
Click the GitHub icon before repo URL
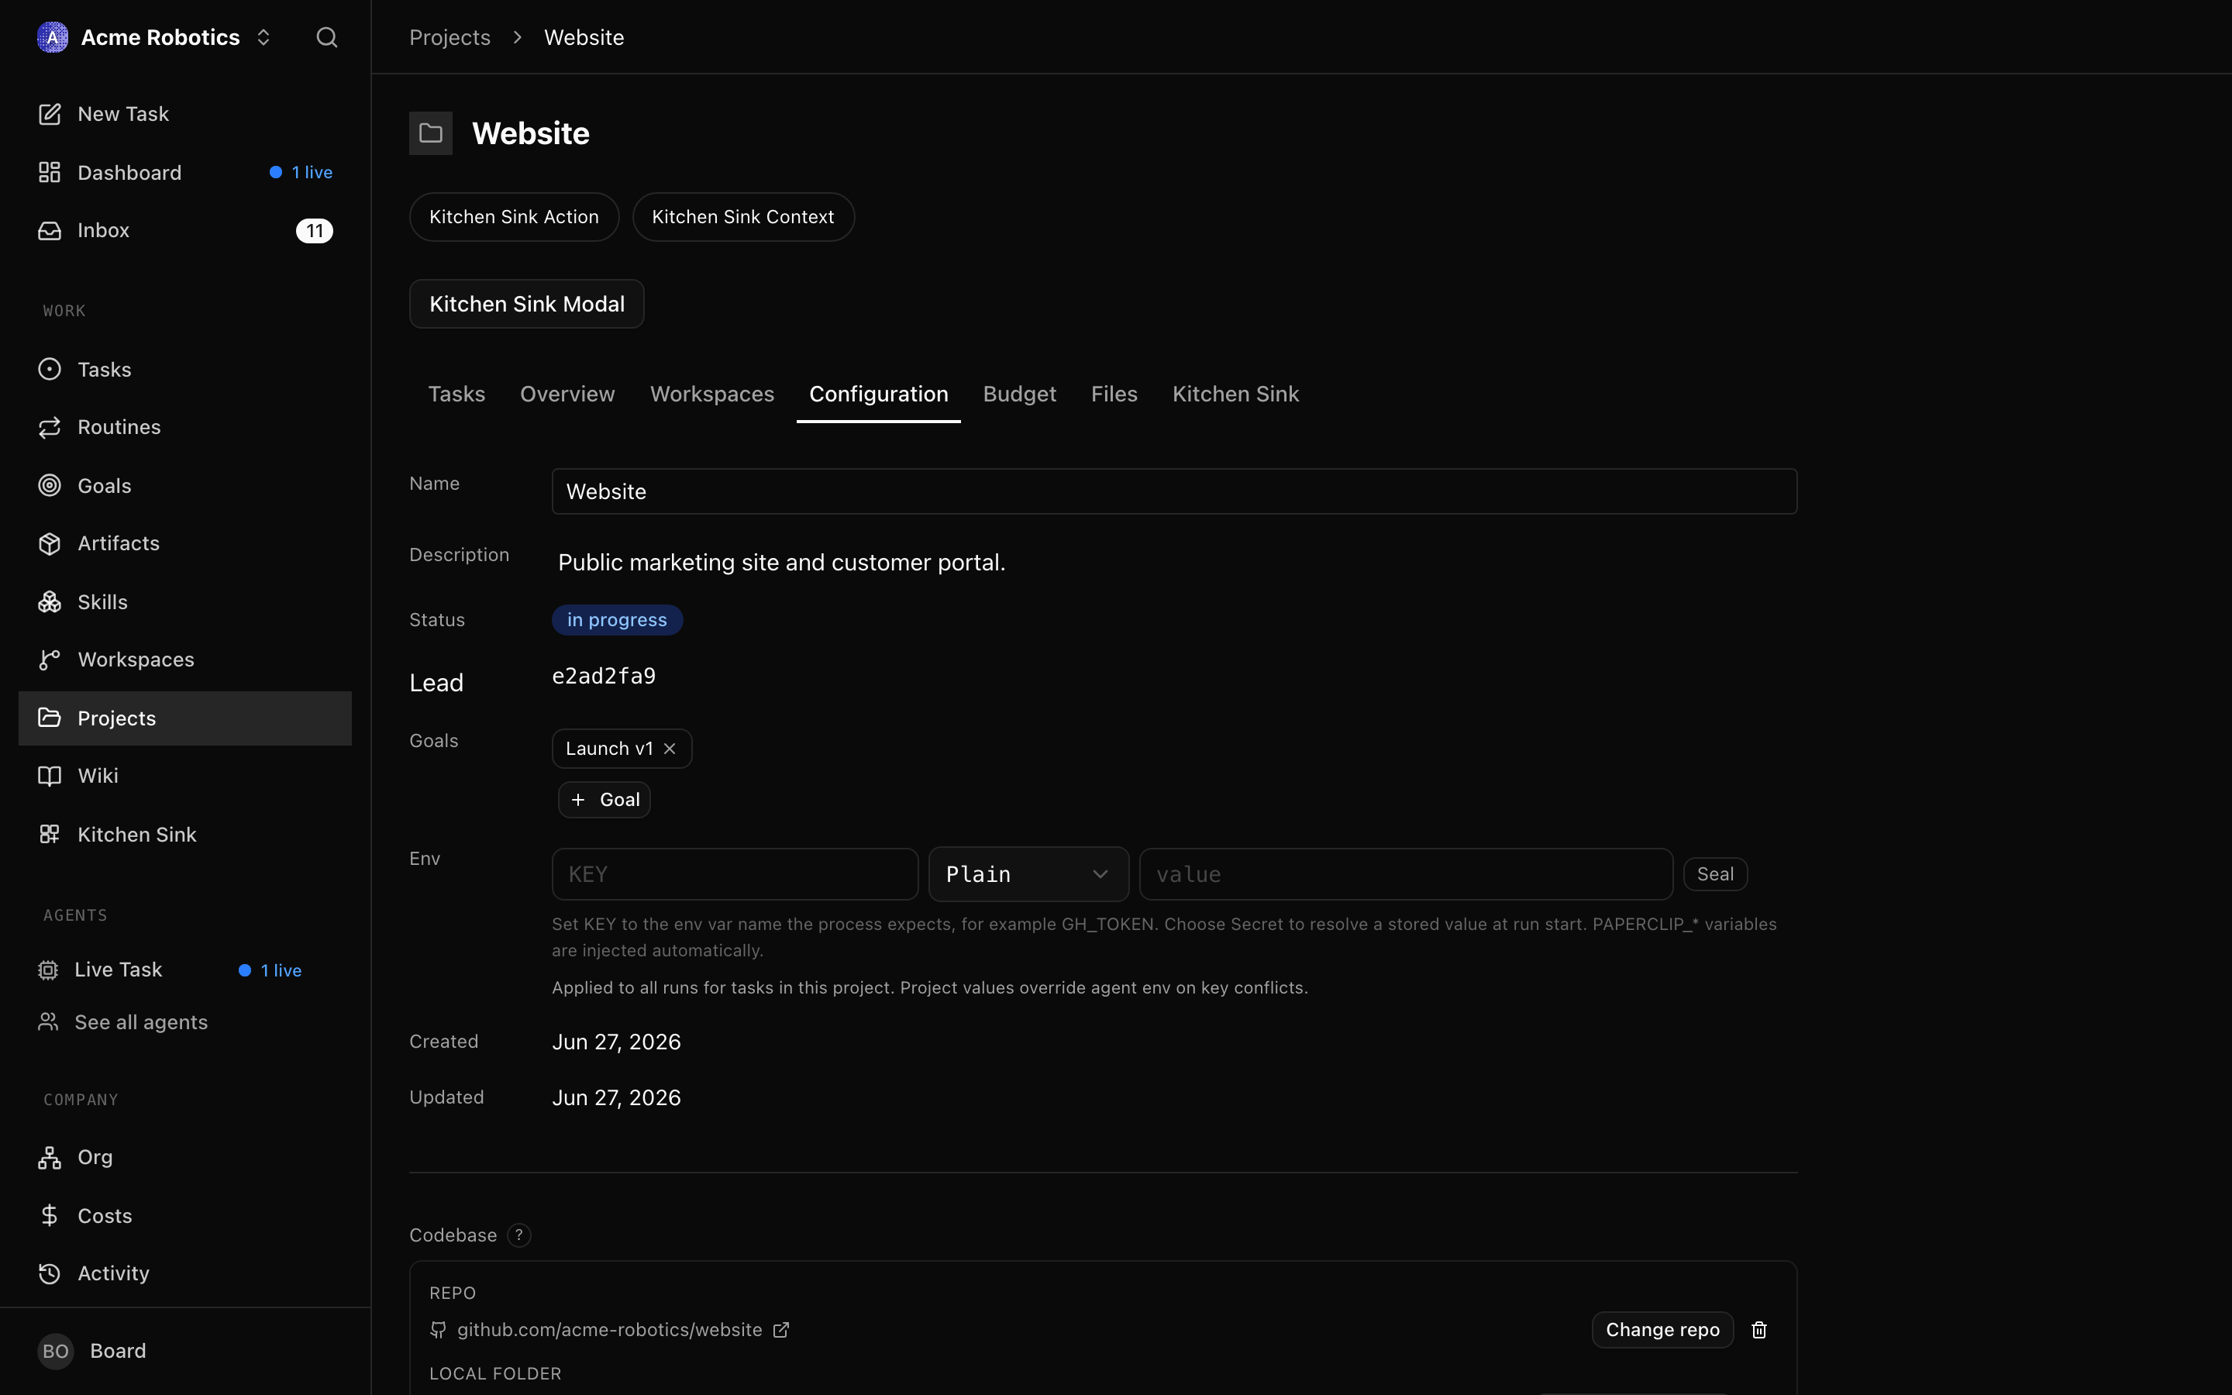click(x=438, y=1329)
